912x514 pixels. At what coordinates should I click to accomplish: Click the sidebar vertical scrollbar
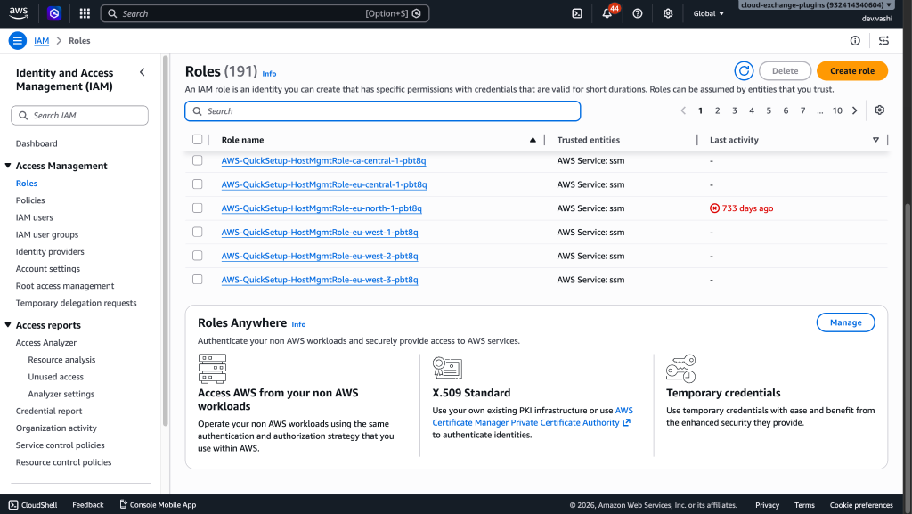click(165, 241)
